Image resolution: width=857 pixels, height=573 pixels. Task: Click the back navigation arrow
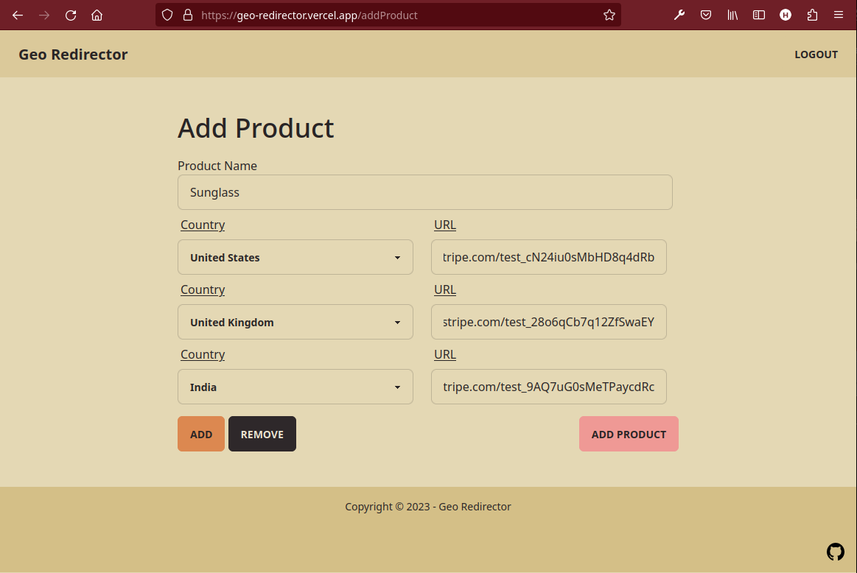[18, 15]
